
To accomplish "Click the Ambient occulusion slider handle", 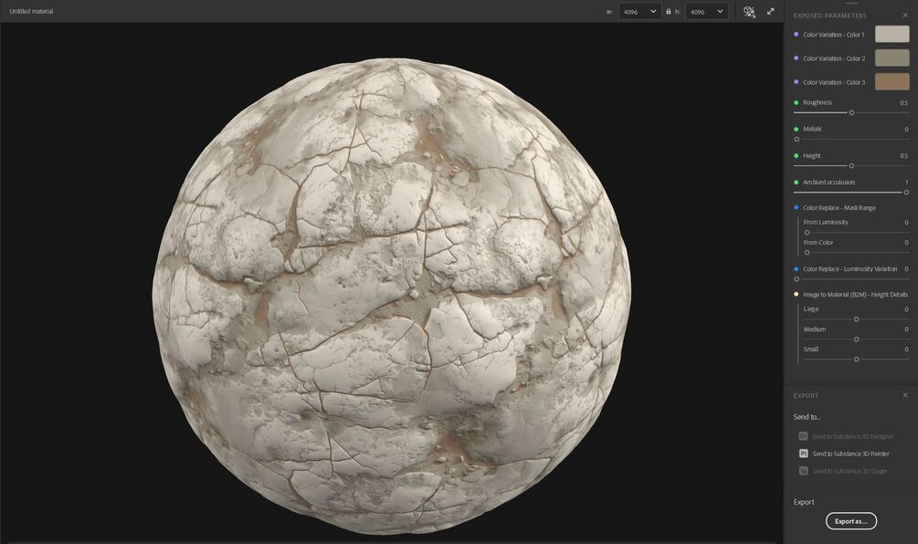I will click(x=906, y=193).
